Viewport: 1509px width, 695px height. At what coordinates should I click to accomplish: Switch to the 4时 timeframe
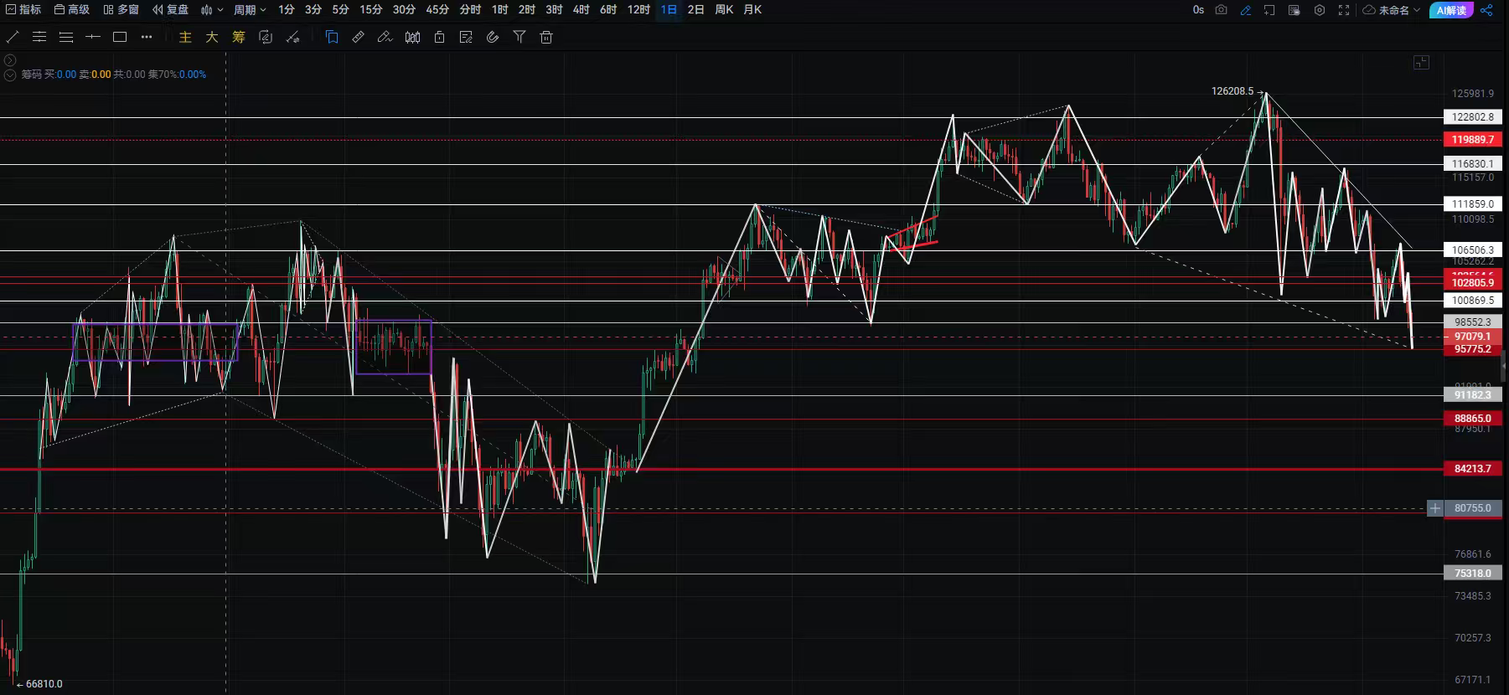tap(581, 10)
